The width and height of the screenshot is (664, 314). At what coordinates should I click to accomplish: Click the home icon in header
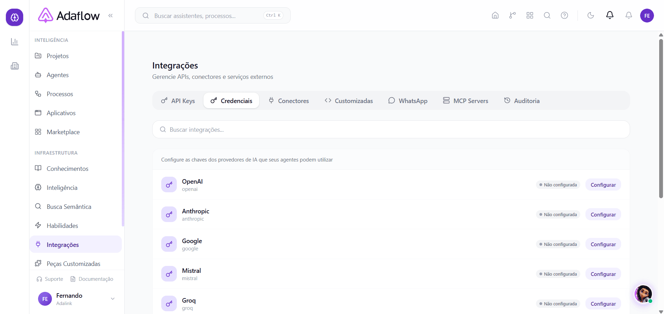pyautogui.click(x=495, y=15)
